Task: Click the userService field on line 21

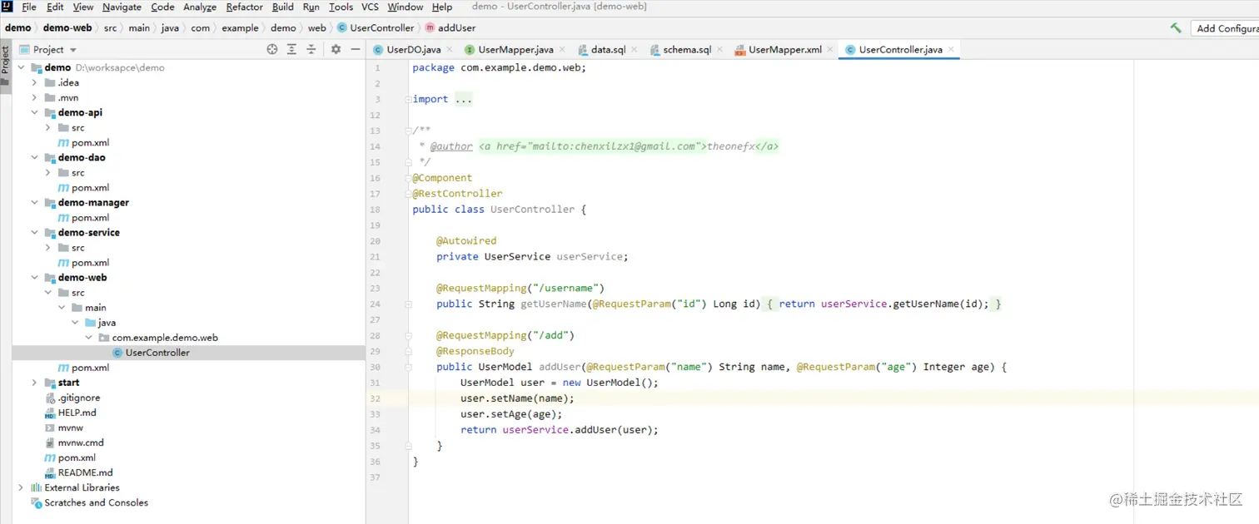Action: (x=590, y=256)
